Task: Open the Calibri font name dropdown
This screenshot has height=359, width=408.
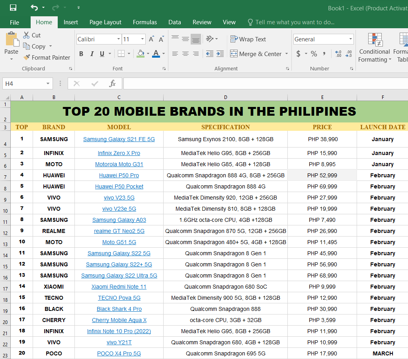Action: (x=119, y=39)
